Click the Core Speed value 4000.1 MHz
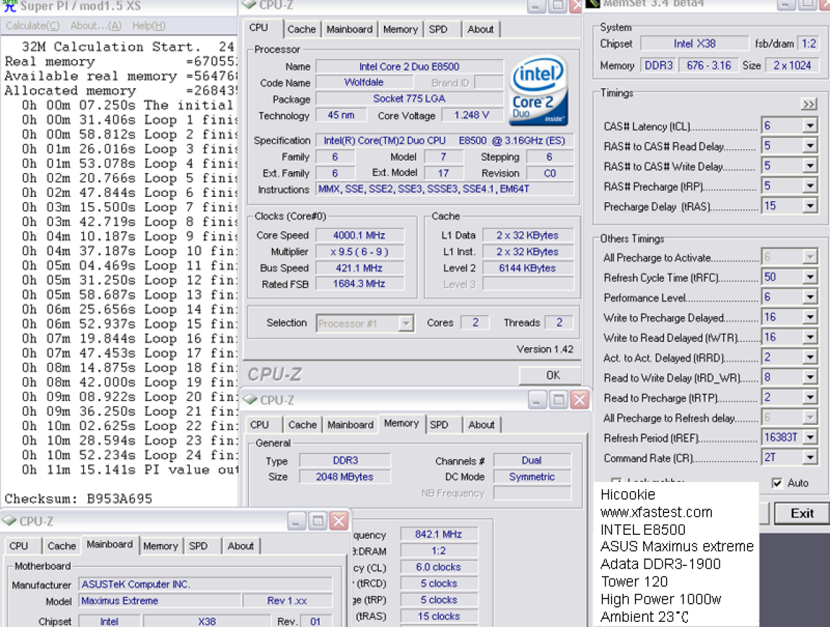Viewport: 830px width, 627px height. 359,236
